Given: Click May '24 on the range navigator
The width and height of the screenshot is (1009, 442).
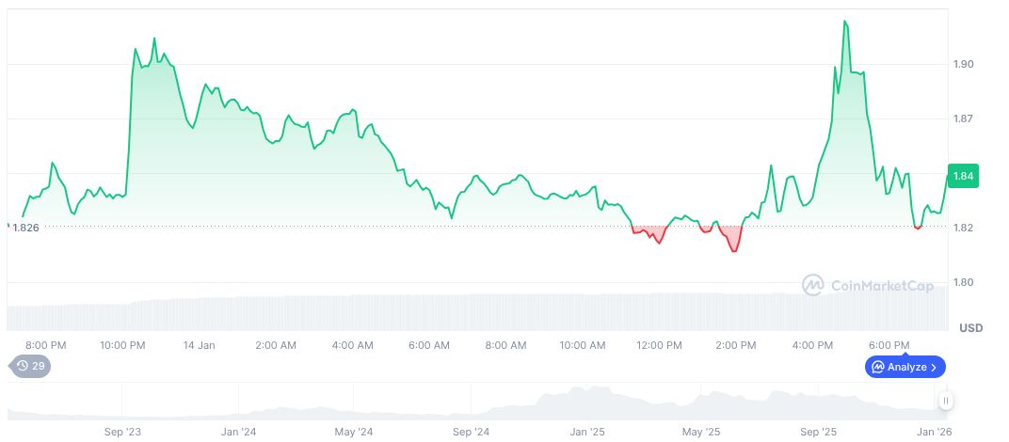Looking at the screenshot, I should tap(353, 432).
